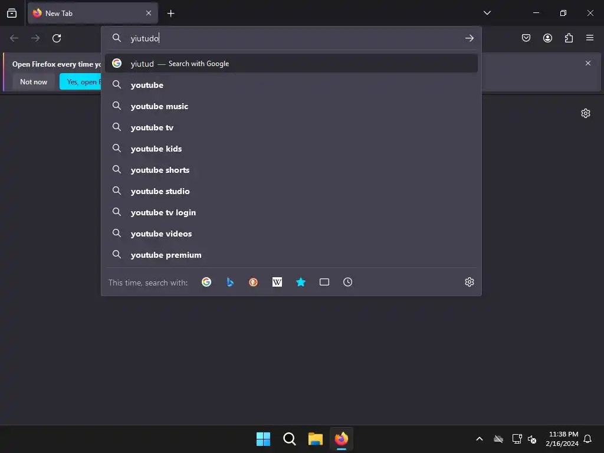Screen dimensions: 604x453
Task: Choose the 'youtube music' suggestion
Action: 291,106
